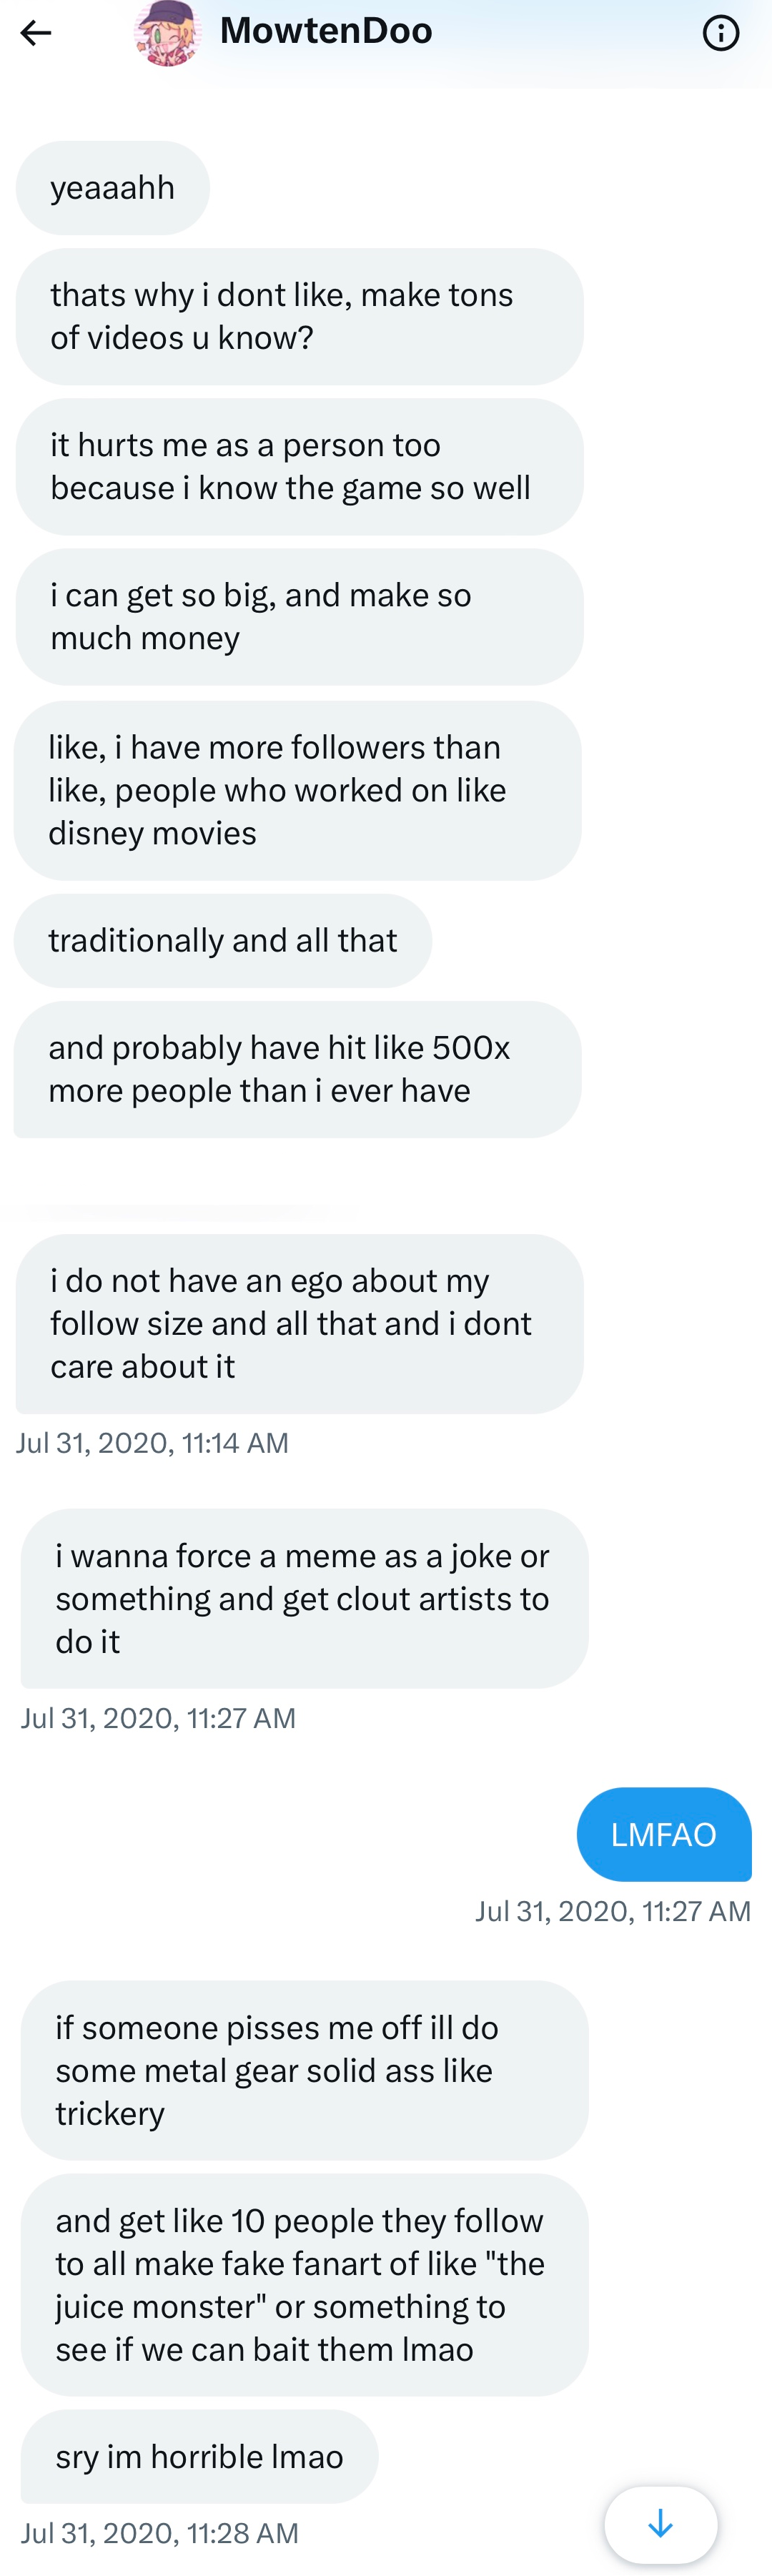Tap the 11:14 AM timestamp
The height and width of the screenshot is (2576, 772).
pos(152,1443)
